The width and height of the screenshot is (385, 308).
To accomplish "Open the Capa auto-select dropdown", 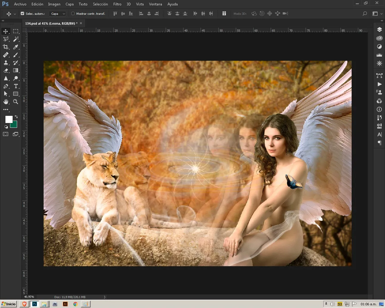I will pos(57,14).
